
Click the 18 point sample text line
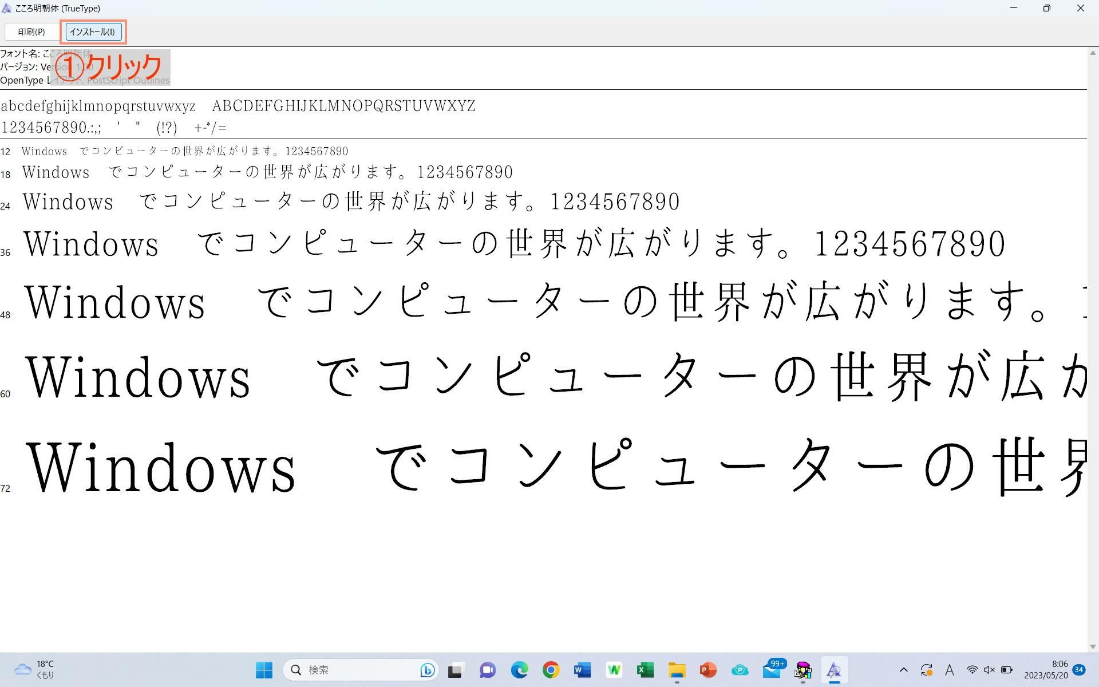click(267, 172)
